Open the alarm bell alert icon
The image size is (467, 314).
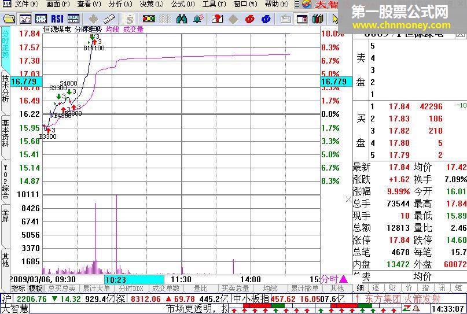198,19
